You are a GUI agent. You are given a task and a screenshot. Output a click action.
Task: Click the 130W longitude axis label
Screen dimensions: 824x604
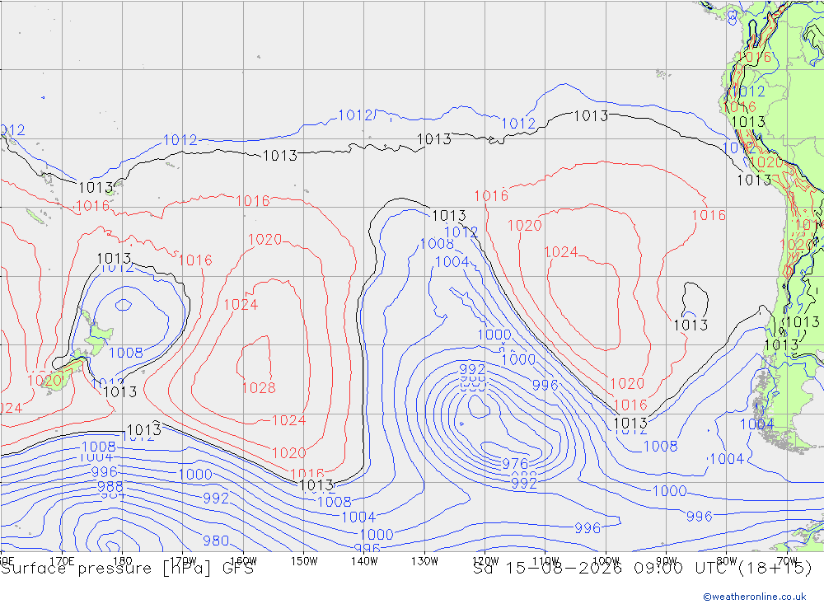tap(424, 561)
